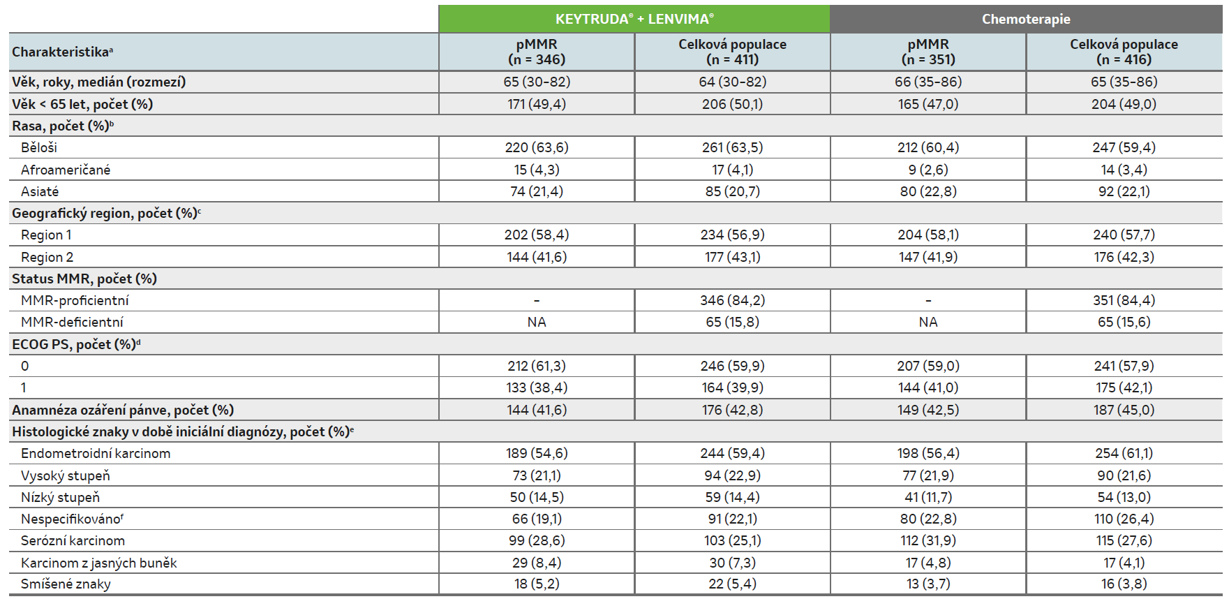
Task: Click the Věk, roky, medián row label
Action: pyautogui.click(x=98, y=82)
